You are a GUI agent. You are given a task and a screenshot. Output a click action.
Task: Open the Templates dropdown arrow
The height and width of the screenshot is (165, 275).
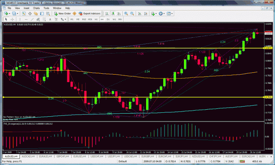pyautogui.click(x=172, y=14)
